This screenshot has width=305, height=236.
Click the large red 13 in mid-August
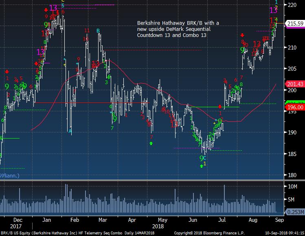pyautogui.click(x=257, y=44)
